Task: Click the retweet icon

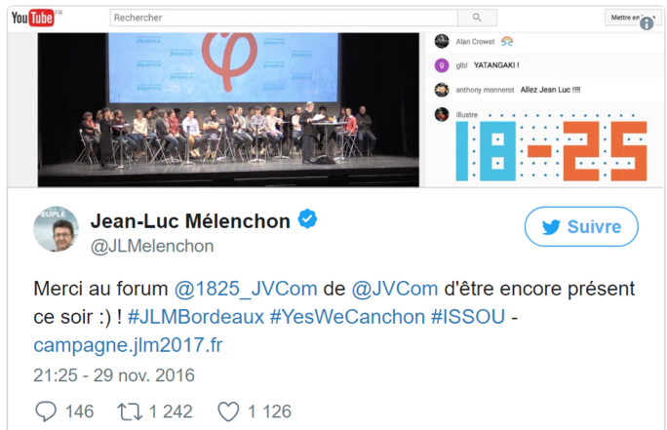Action: click(x=129, y=411)
